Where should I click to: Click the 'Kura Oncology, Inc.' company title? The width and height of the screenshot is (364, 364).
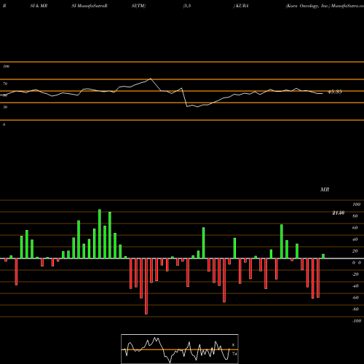308,6
